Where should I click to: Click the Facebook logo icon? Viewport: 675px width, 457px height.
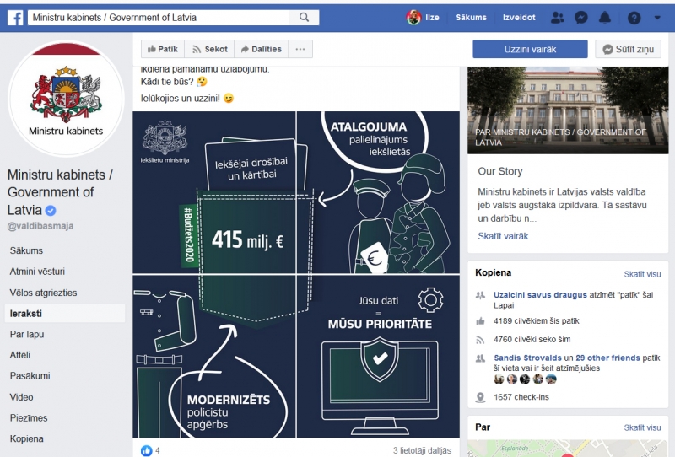pos(15,18)
